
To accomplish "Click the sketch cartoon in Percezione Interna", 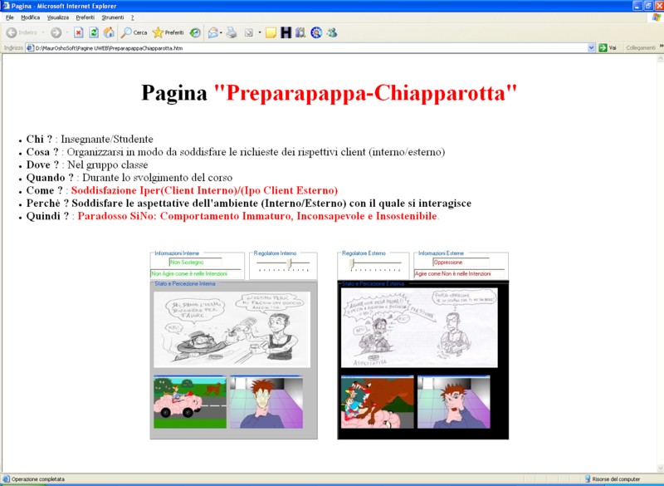I will tap(232, 329).
